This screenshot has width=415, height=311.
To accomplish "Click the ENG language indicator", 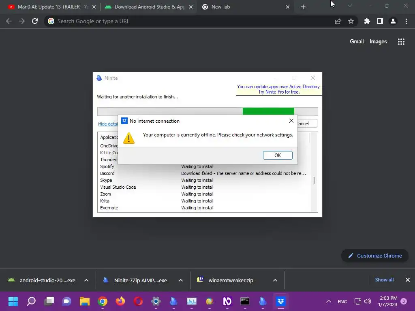I will [342, 301].
